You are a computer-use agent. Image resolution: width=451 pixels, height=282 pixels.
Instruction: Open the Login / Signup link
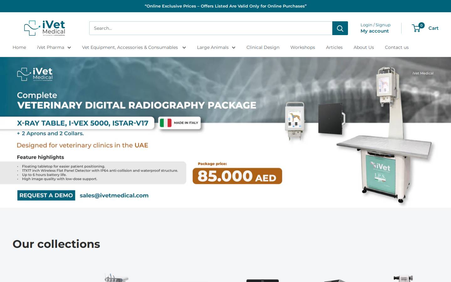pos(375,25)
